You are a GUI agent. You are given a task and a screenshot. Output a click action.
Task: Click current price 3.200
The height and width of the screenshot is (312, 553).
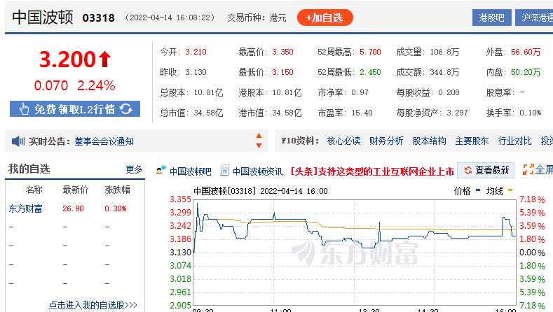tap(67, 59)
